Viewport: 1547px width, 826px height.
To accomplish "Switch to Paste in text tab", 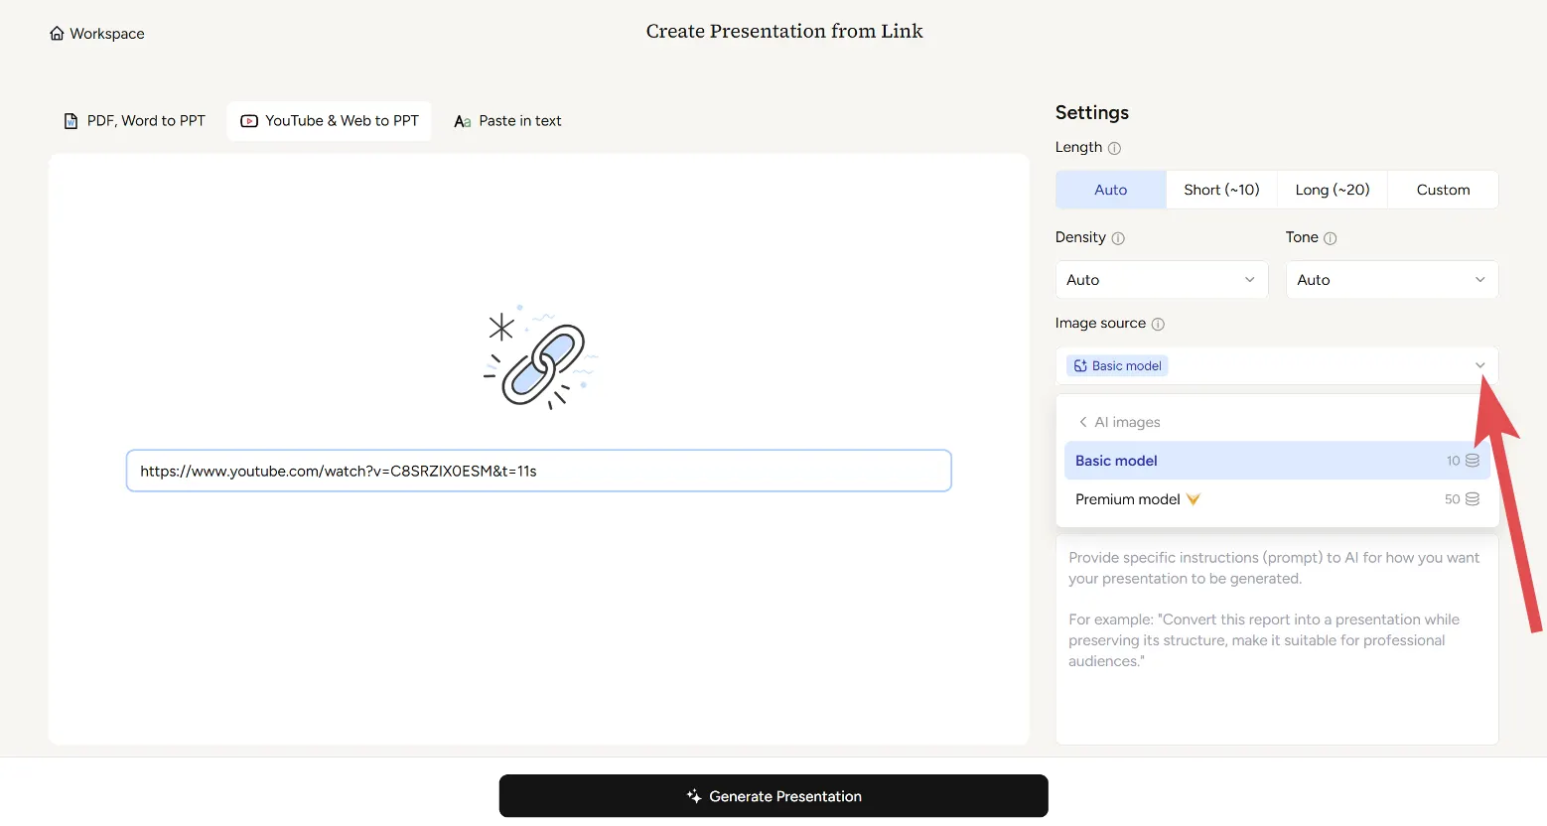I will coord(507,121).
